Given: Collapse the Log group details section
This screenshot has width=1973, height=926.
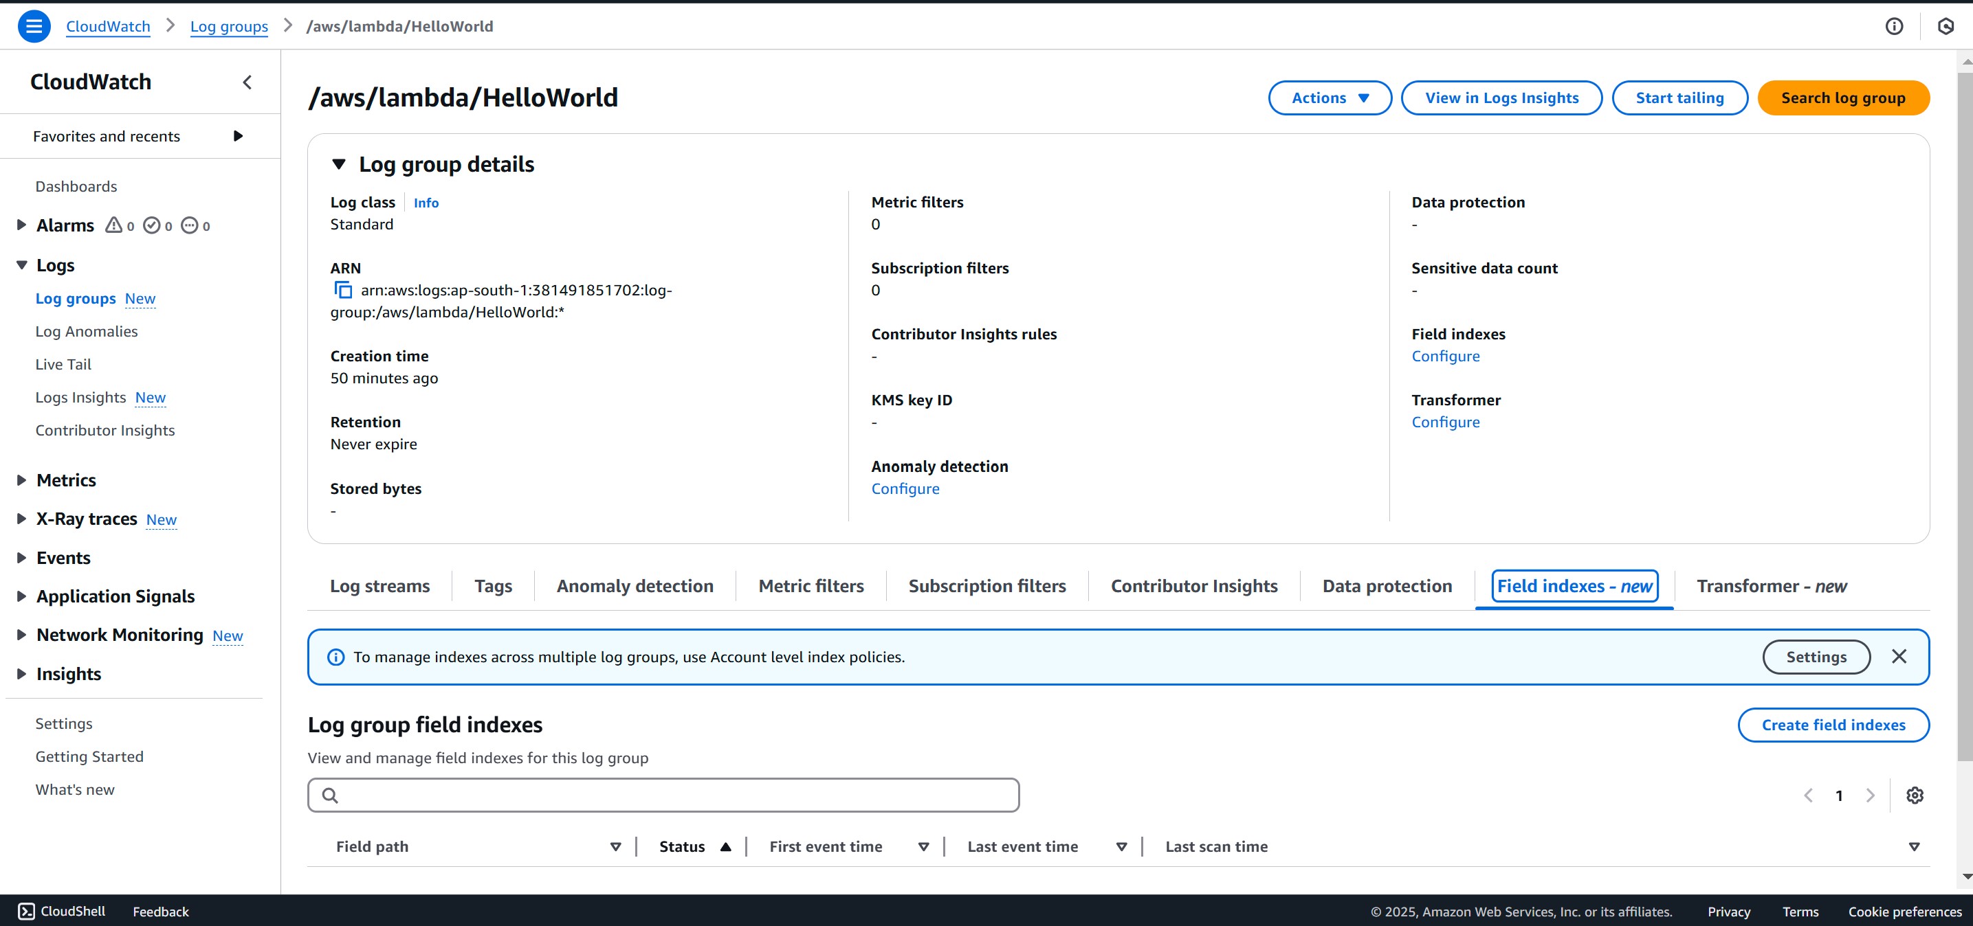Looking at the screenshot, I should point(340,163).
